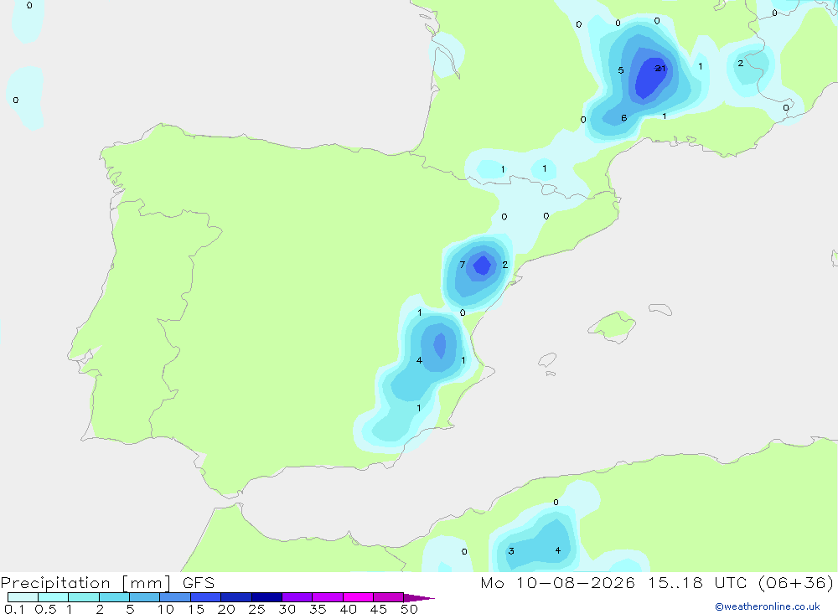Select the 2–5 mm legend swatch
838x614 pixels.
point(114,597)
